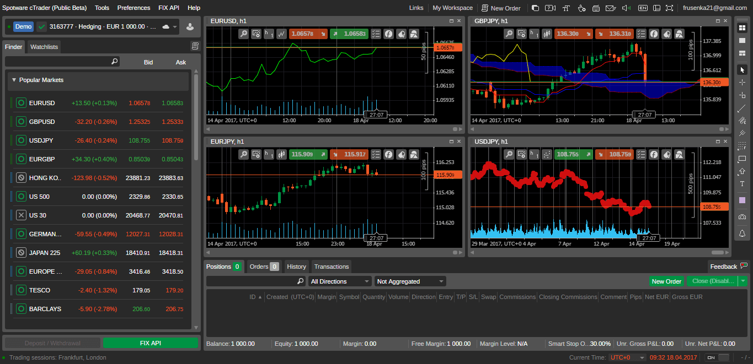Select the crosshair tool in right toolbar
Image resolution: width=753 pixels, height=364 pixels.
[742, 83]
